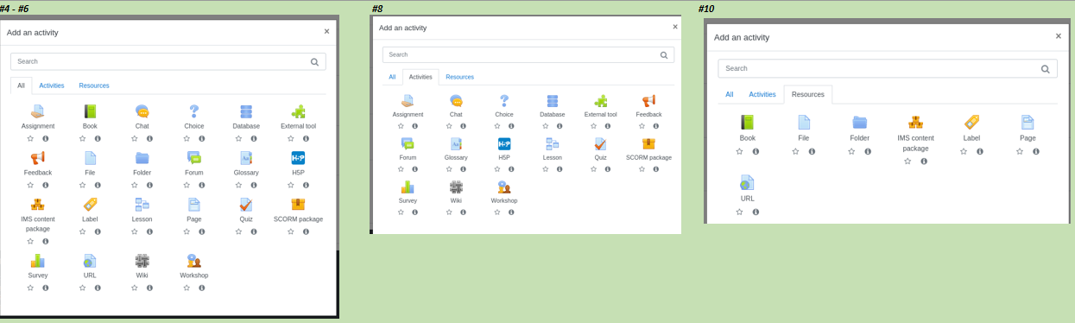The image size is (1075, 323).
Task: Select SCORM package icon in All tab dialog
Action: 298,205
